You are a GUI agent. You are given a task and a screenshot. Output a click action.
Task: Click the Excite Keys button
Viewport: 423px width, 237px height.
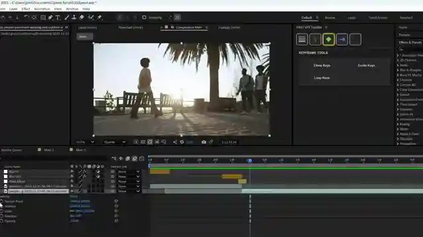[366, 65]
